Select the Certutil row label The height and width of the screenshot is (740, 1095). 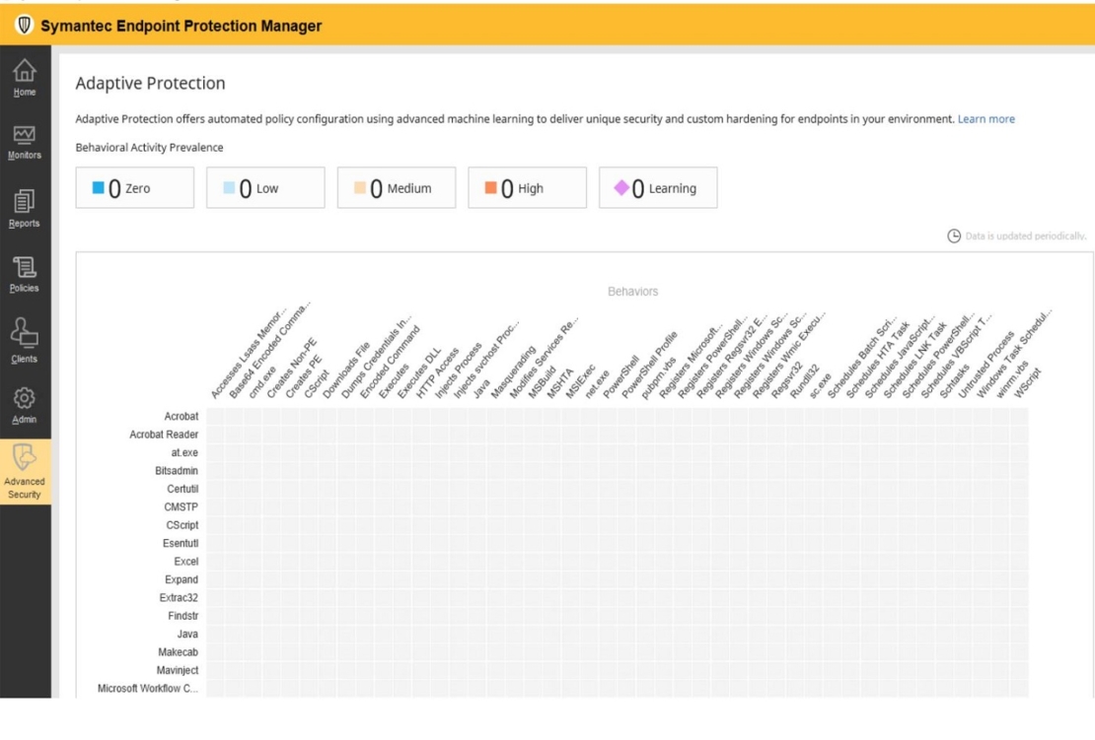coord(182,490)
